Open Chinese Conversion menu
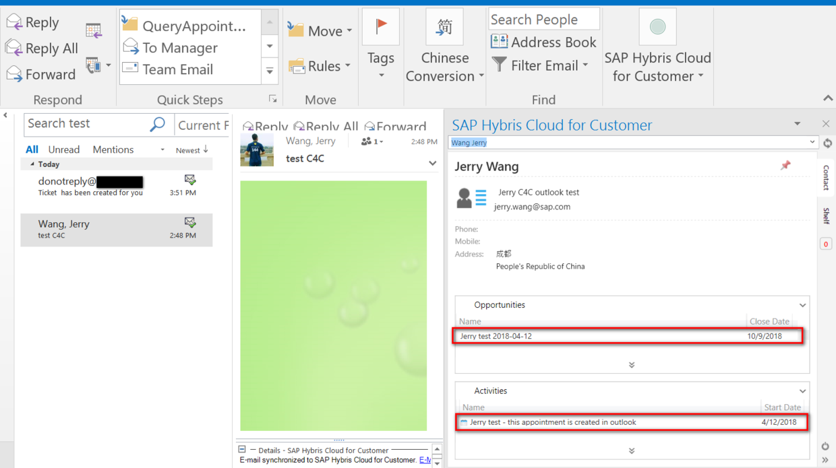 (445, 46)
